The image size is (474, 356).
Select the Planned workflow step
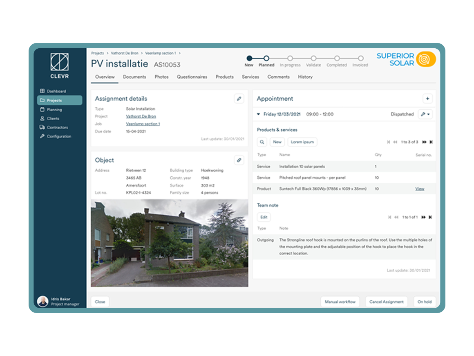pos(266,59)
